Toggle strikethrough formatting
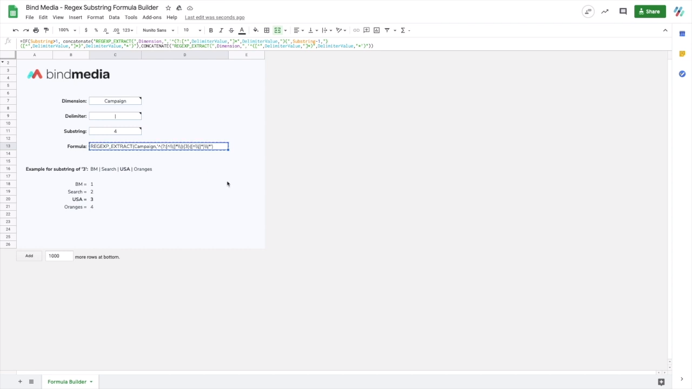The height and width of the screenshot is (389, 692). [x=231, y=30]
